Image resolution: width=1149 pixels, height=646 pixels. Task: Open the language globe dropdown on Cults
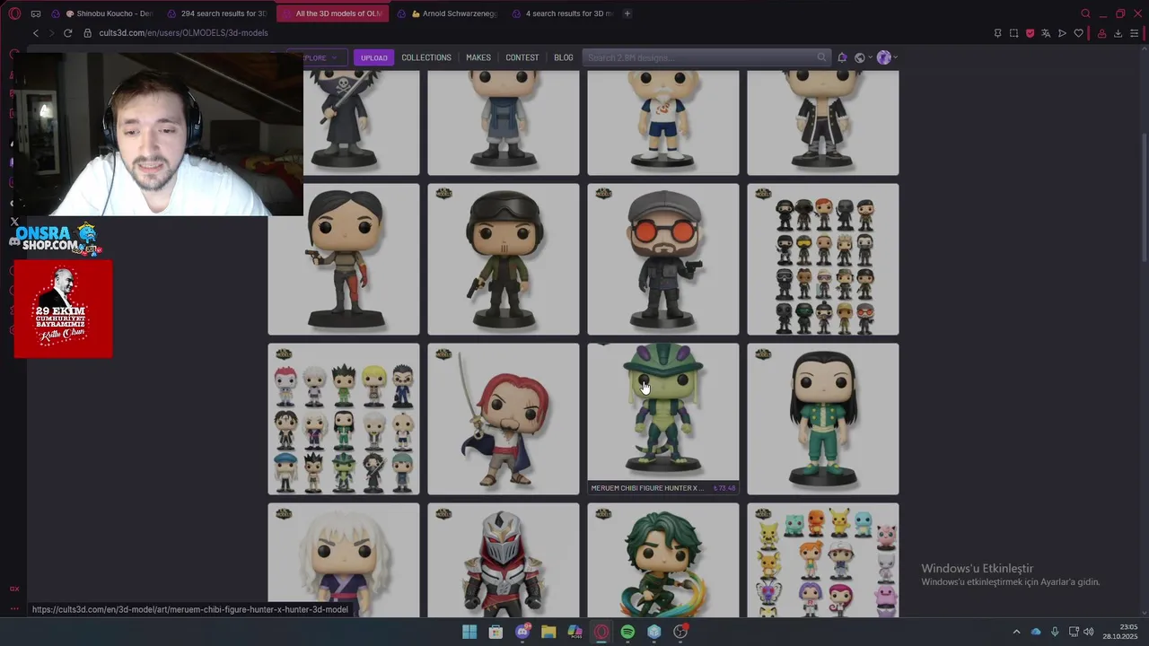863,57
